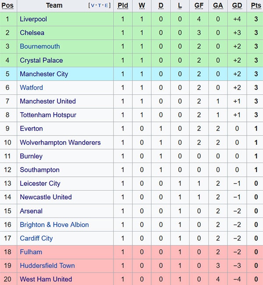Click the Watford team link
Viewport: 263px width, 285px height.
click(32, 88)
